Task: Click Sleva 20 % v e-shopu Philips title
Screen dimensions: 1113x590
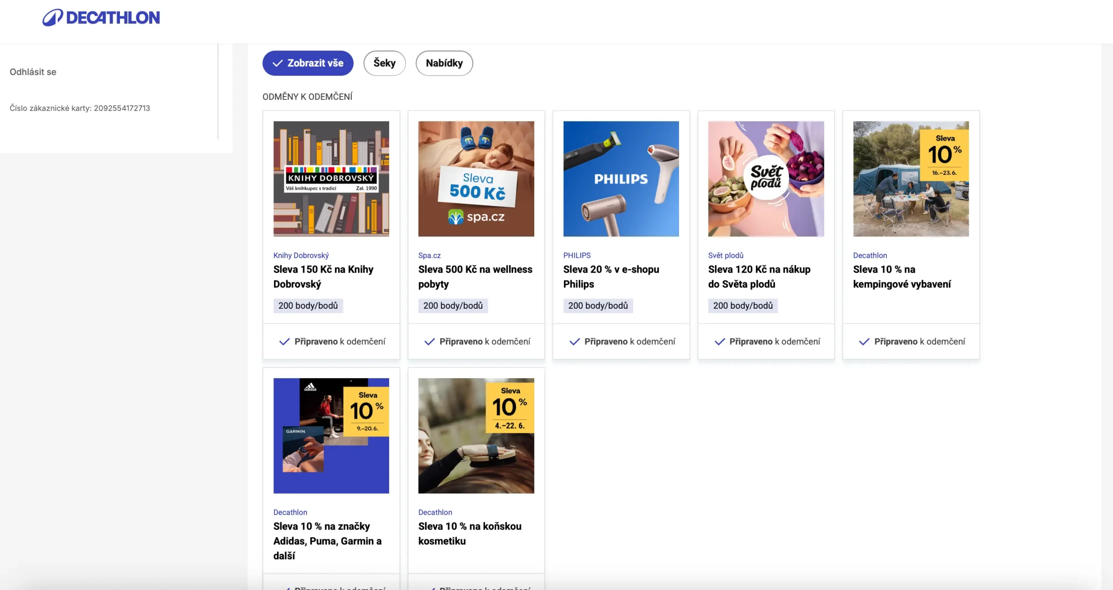Action: click(611, 277)
